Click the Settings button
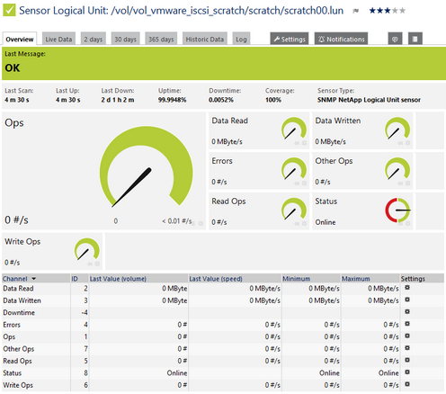446x394 pixels. tap(290, 39)
